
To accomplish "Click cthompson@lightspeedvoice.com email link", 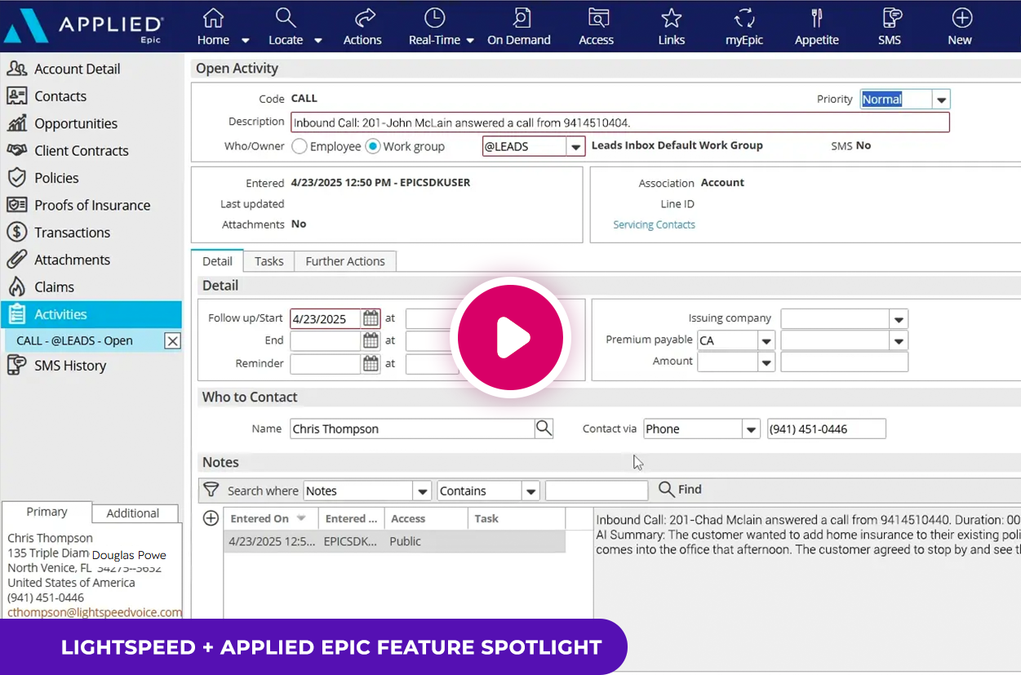I will tap(95, 612).
